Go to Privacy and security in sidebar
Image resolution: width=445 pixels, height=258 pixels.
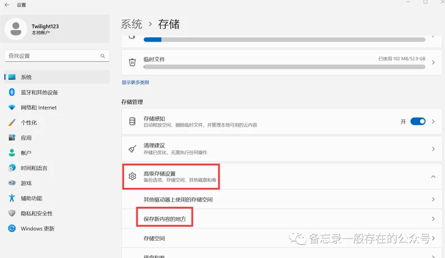click(37, 213)
